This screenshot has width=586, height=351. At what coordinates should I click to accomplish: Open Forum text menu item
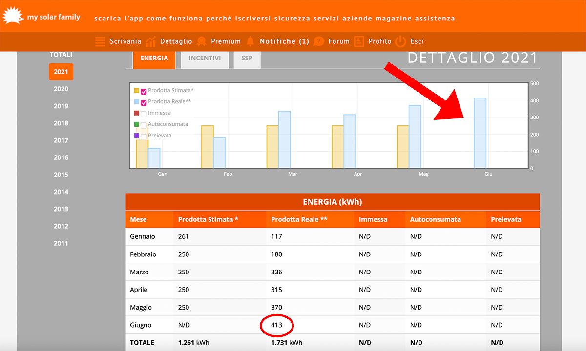pos(339,41)
